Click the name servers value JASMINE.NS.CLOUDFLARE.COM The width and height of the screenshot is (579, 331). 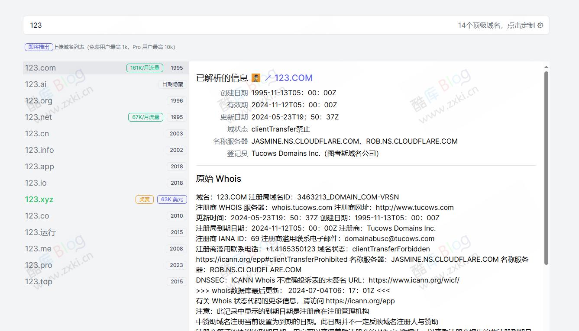tap(305, 141)
